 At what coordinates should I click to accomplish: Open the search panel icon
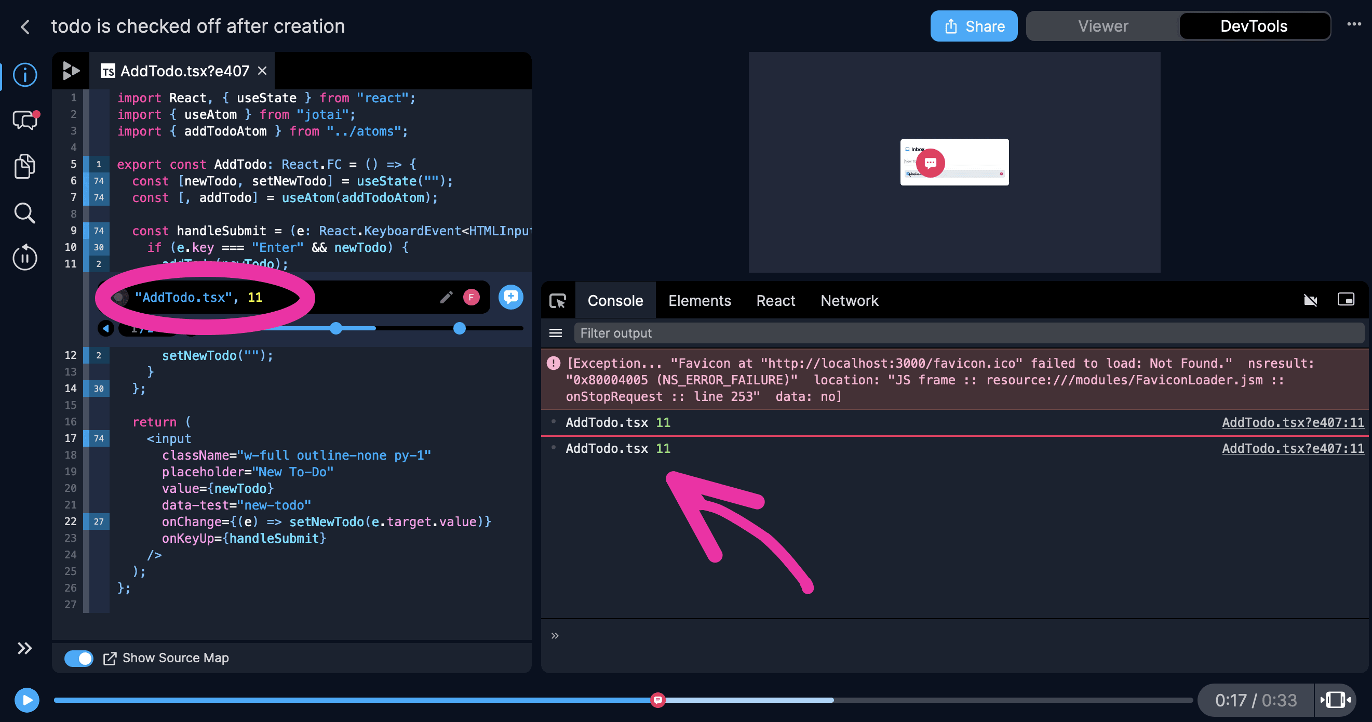(x=25, y=213)
